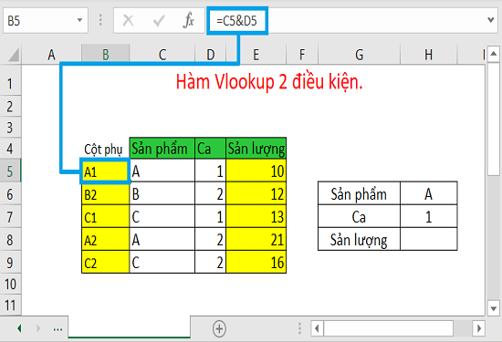
Task: Select row 11 header
Action: tap(10, 305)
